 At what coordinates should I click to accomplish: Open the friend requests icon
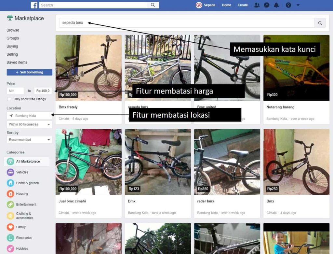257,5
